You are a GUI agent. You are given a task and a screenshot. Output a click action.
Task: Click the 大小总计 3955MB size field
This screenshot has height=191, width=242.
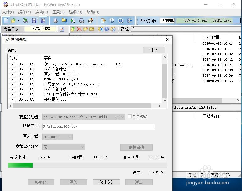pos(167,21)
